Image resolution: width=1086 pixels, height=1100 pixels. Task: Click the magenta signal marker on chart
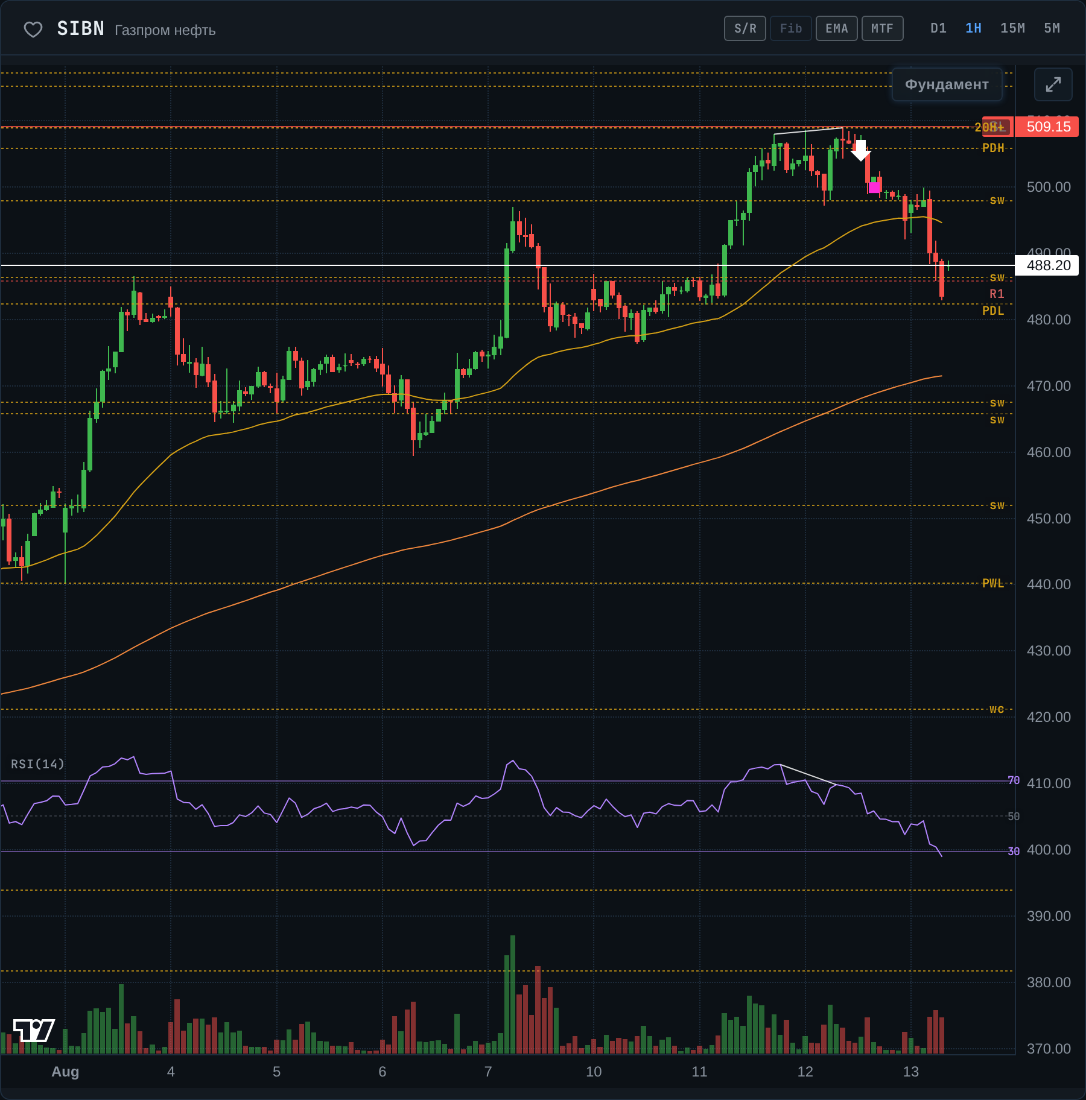click(874, 188)
